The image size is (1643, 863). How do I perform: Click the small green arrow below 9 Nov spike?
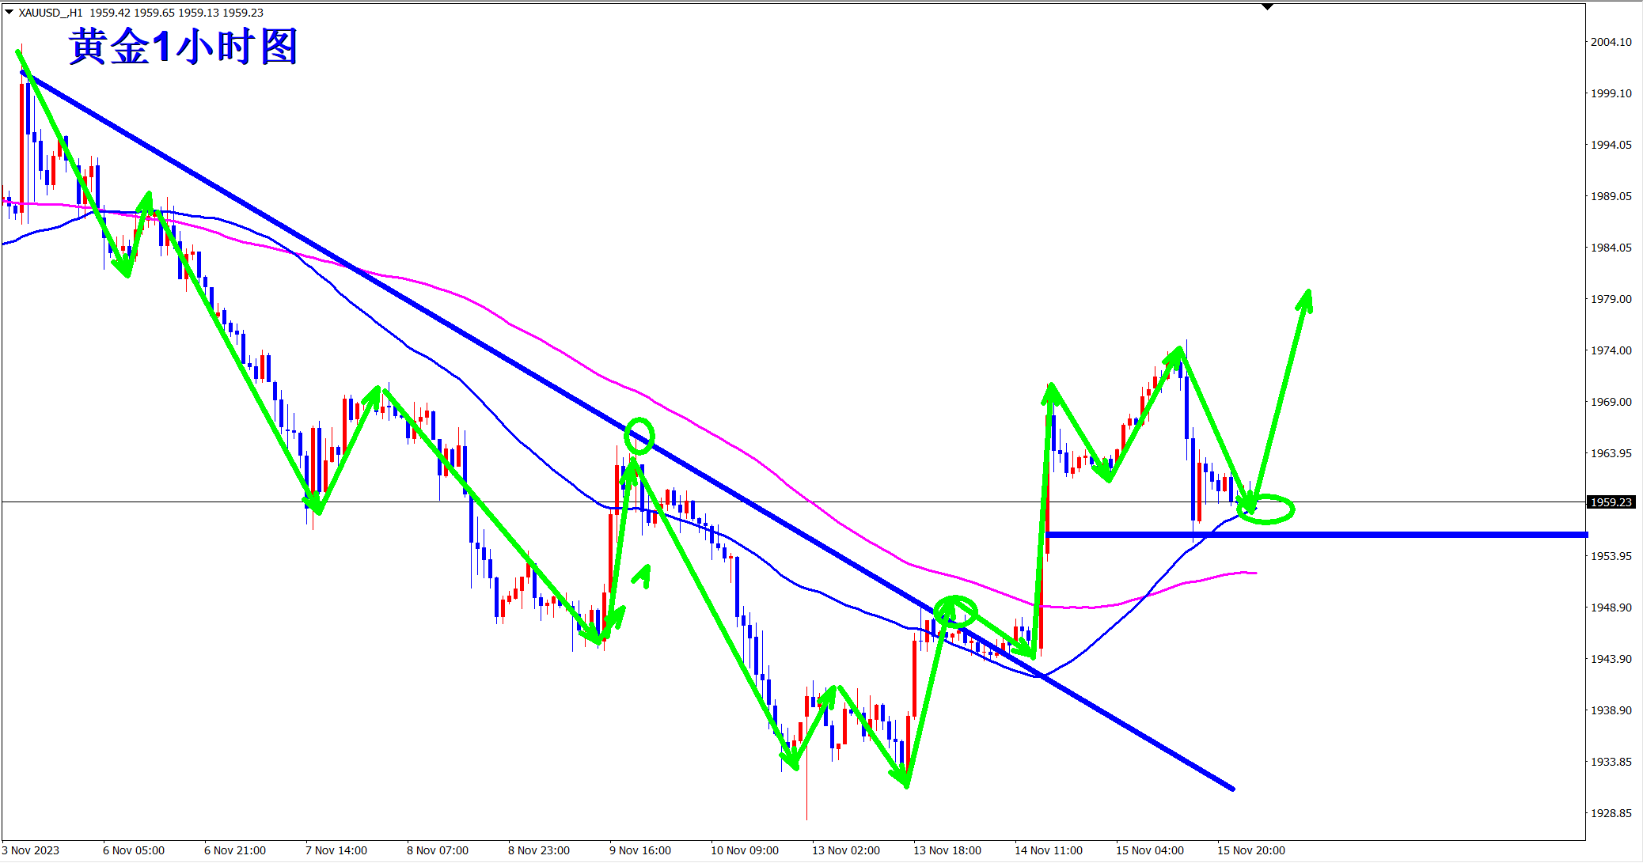click(643, 575)
